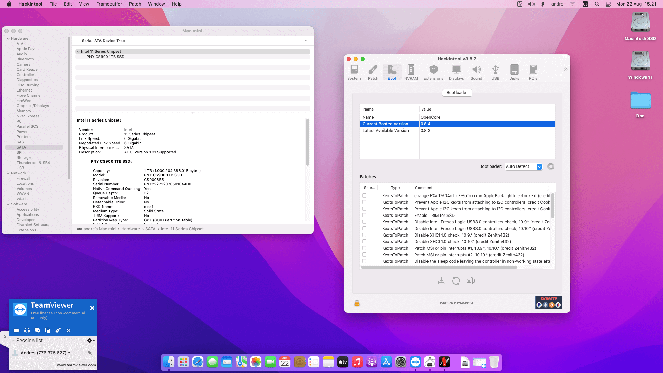Enable the 'Enable TRIM for SSD' patch checkbox
This screenshot has width=663, height=373.
coord(364,215)
